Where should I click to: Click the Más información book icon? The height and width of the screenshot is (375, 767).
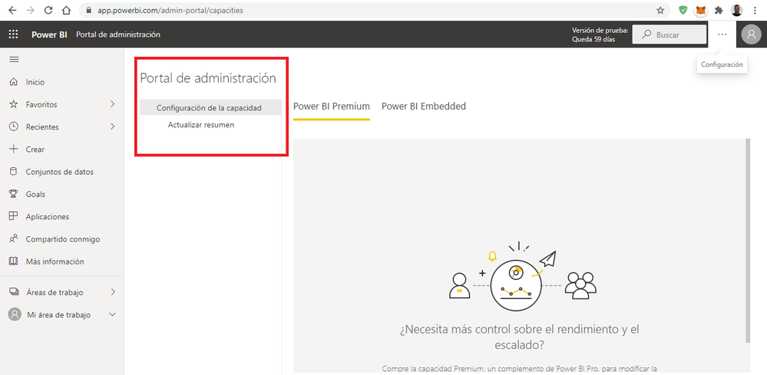[14, 262]
